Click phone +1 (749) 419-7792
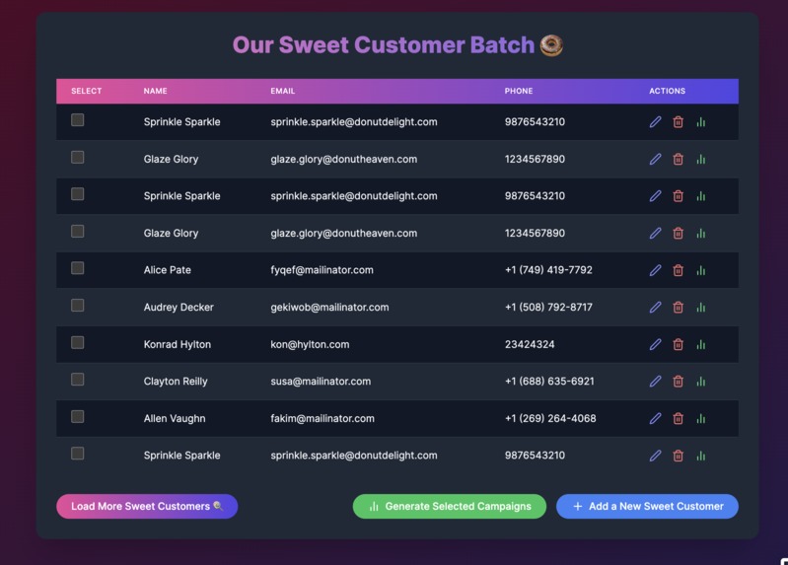 548,270
